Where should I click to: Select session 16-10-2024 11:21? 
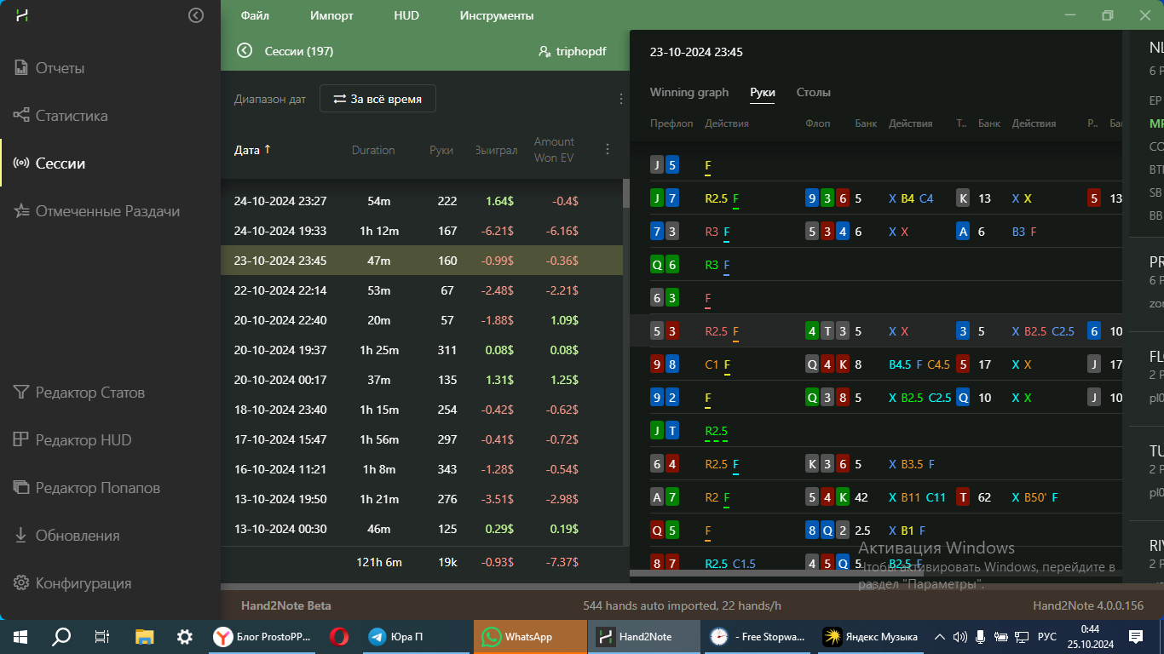coord(422,469)
